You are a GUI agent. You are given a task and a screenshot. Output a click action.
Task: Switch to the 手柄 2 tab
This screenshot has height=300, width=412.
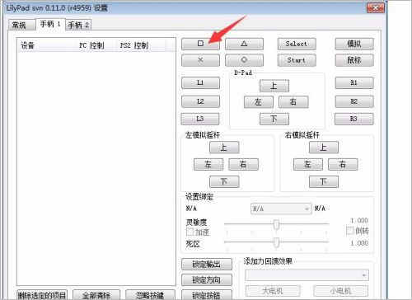coord(78,25)
